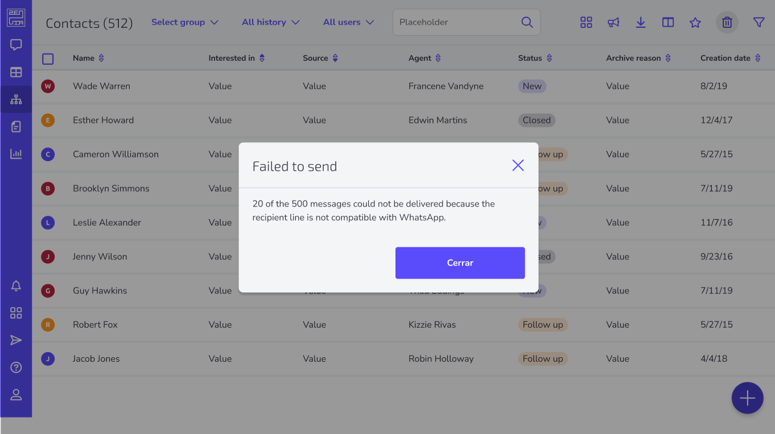Click the megaphone broadcast icon

pyautogui.click(x=613, y=22)
